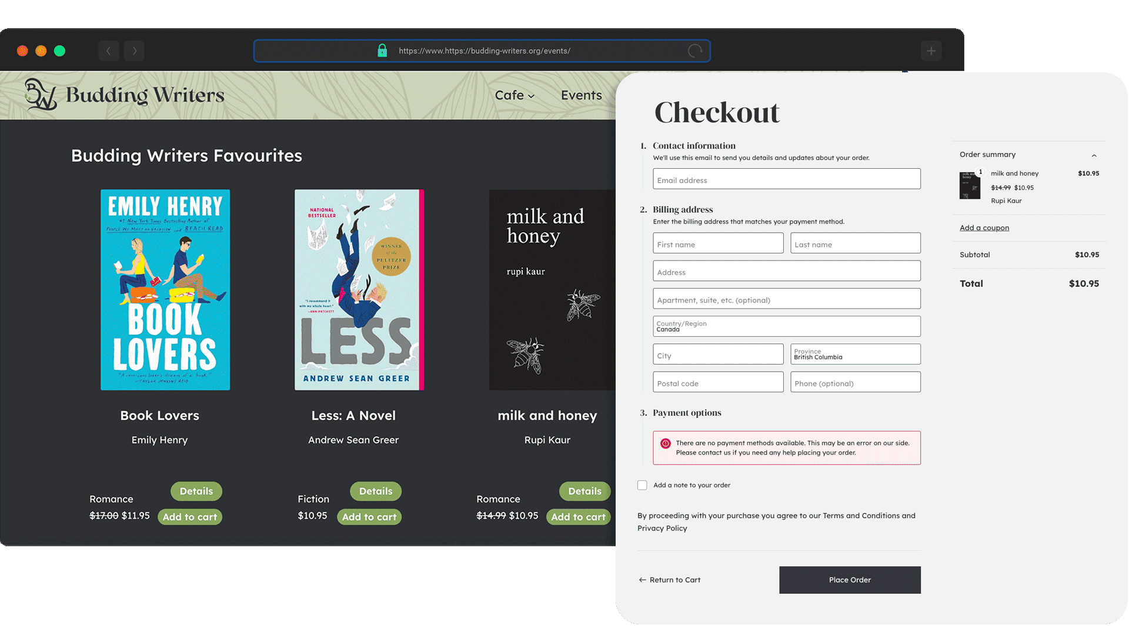Image resolution: width=1129 pixels, height=635 pixels.
Task: Add milk and honey to cart
Action: point(579,517)
